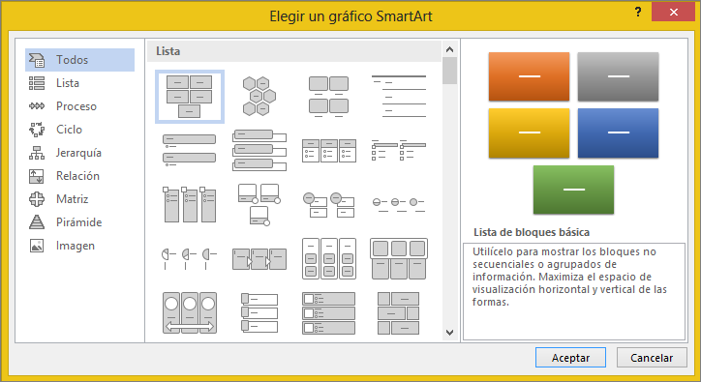
Task: Select the pie process half-circle layout
Action: click(190, 259)
